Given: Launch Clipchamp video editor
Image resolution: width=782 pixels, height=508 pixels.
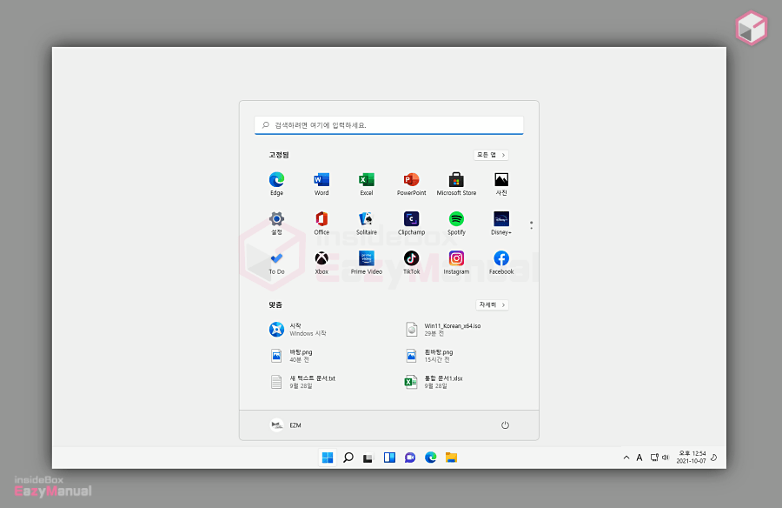Looking at the screenshot, I should click(x=412, y=224).
